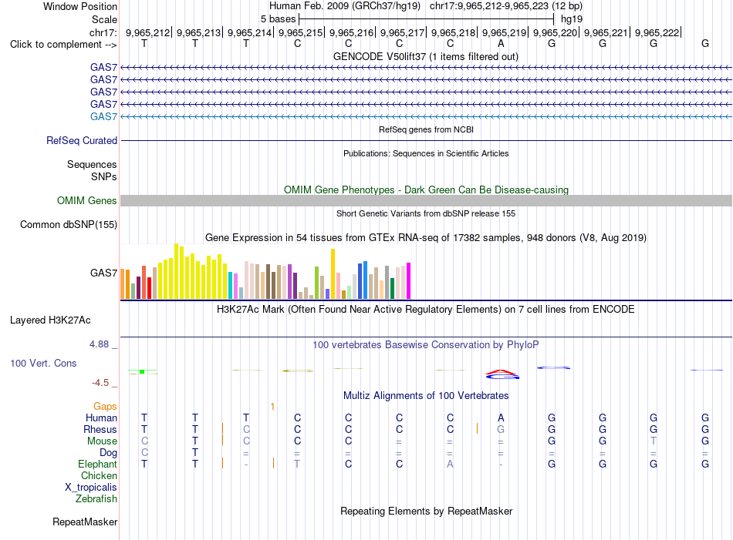Open 'Repeating Elements by RepeatMasker' title

point(426,511)
